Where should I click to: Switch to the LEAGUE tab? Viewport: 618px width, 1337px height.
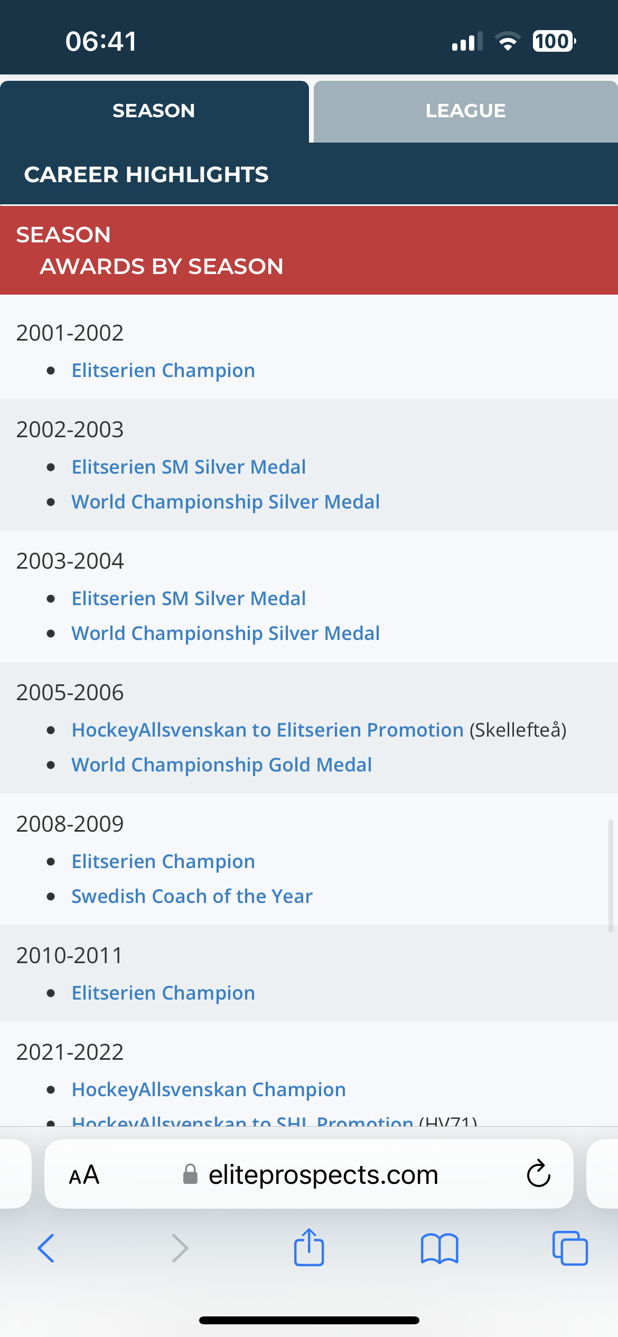point(465,111)
